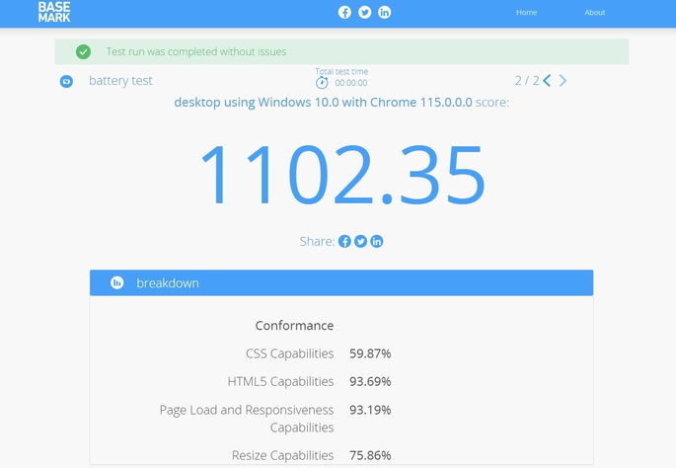Viewport: 676px width, 468px height.
Task: Open Twitter icon in top header
Action: point(364,12)
